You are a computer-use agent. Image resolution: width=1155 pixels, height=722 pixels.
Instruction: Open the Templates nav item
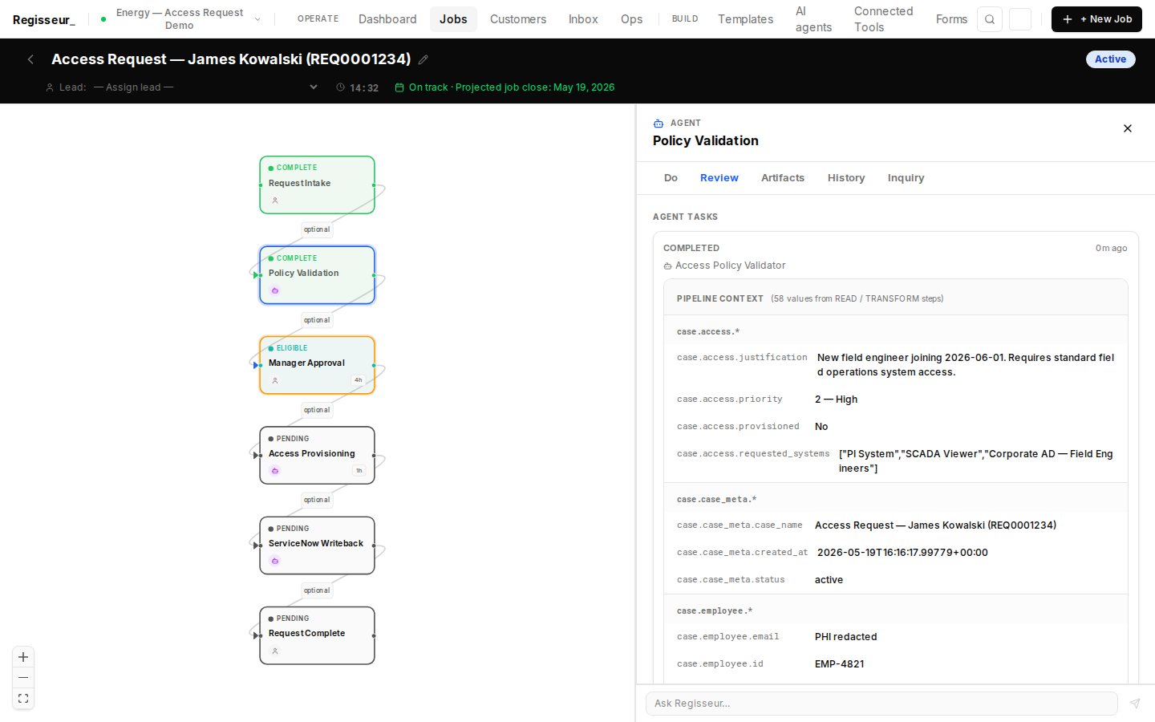[x=745, y=19]
